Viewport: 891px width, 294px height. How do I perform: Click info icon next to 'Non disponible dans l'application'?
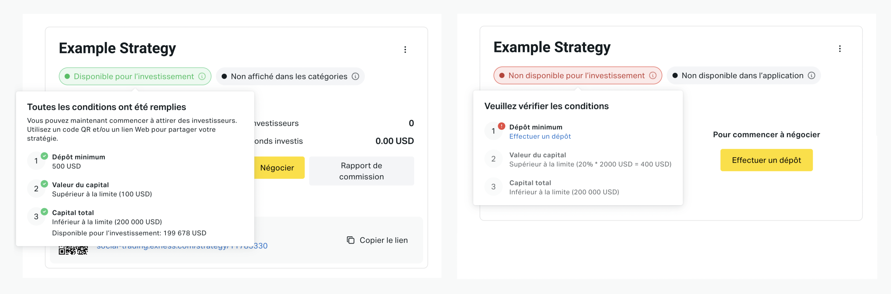click(811, 76)
